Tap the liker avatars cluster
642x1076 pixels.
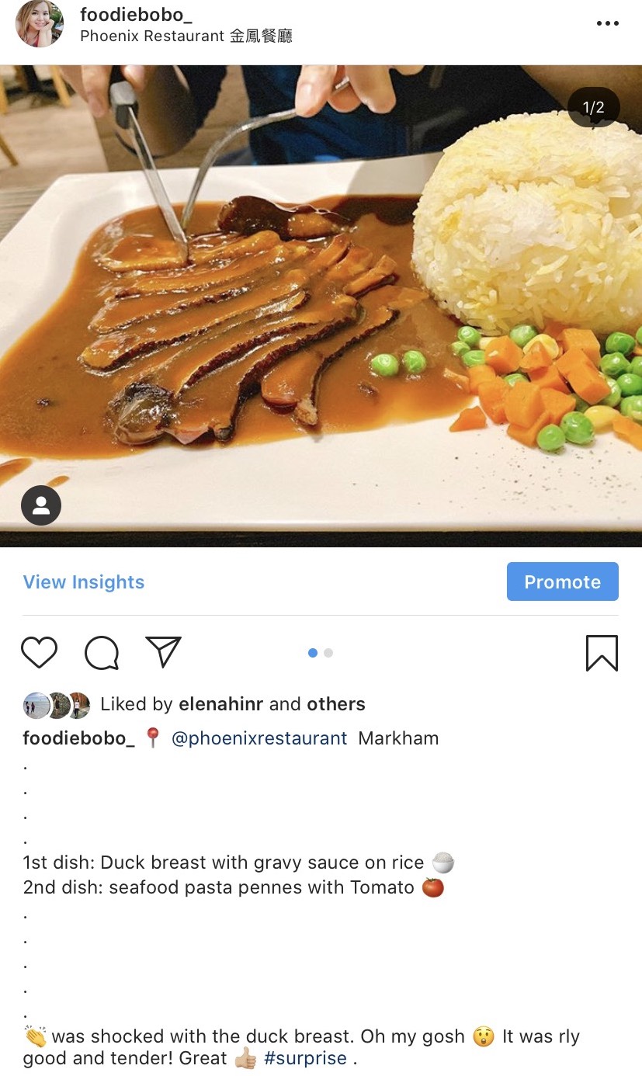(x=57, y=705)
